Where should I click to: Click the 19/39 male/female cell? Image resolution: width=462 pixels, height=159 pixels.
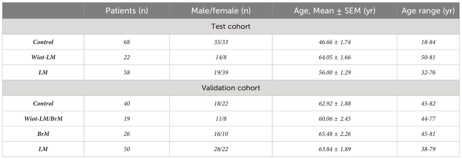(x=221, y=73)
